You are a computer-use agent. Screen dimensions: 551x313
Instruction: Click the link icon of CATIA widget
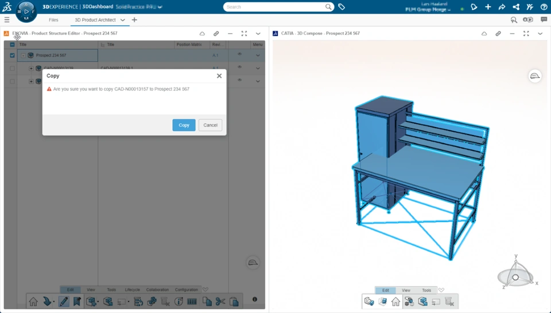[498, 34]
